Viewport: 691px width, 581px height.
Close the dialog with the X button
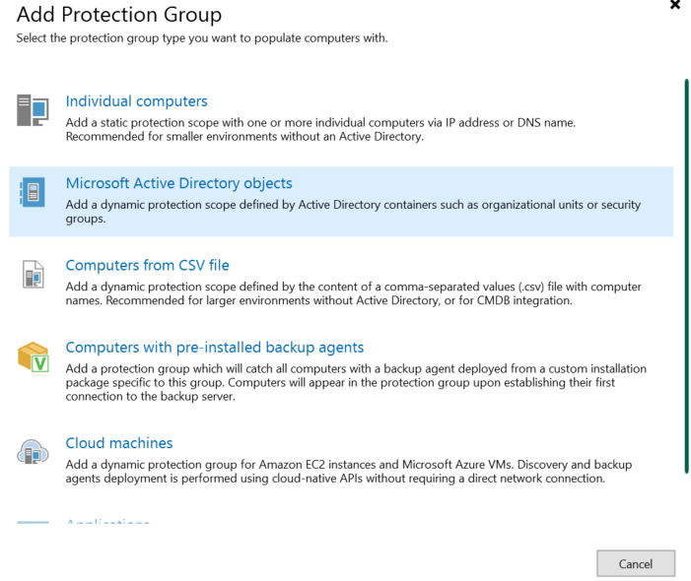[674, 5]
